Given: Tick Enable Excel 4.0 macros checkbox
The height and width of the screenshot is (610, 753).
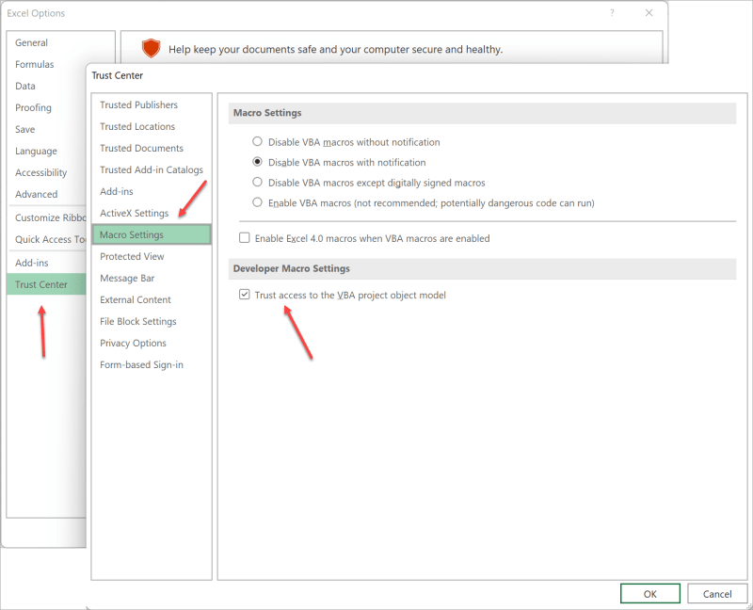Looking at the screenshot, I should click(245, 238).
